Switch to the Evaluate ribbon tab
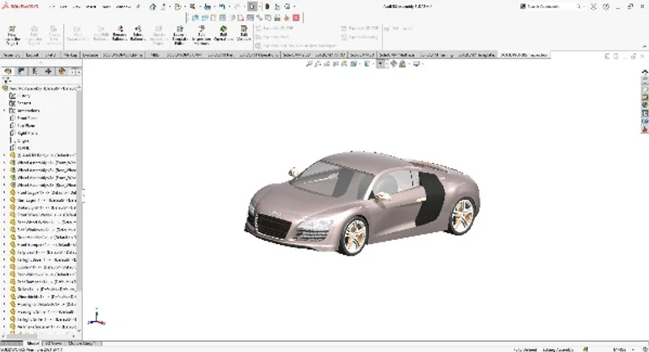Screen dimensions: 649x352 tap(90, 54)
